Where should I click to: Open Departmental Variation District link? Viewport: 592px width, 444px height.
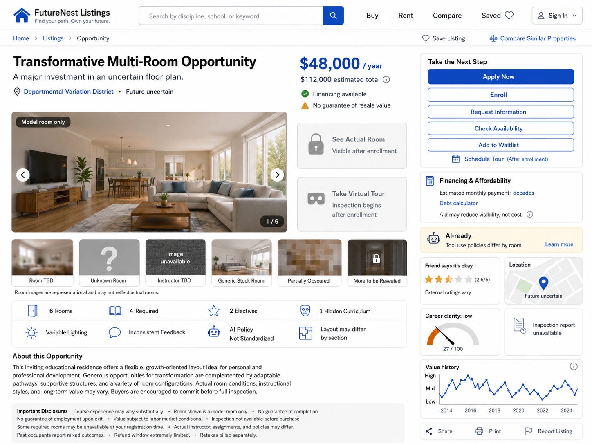(x=69, y=92)
